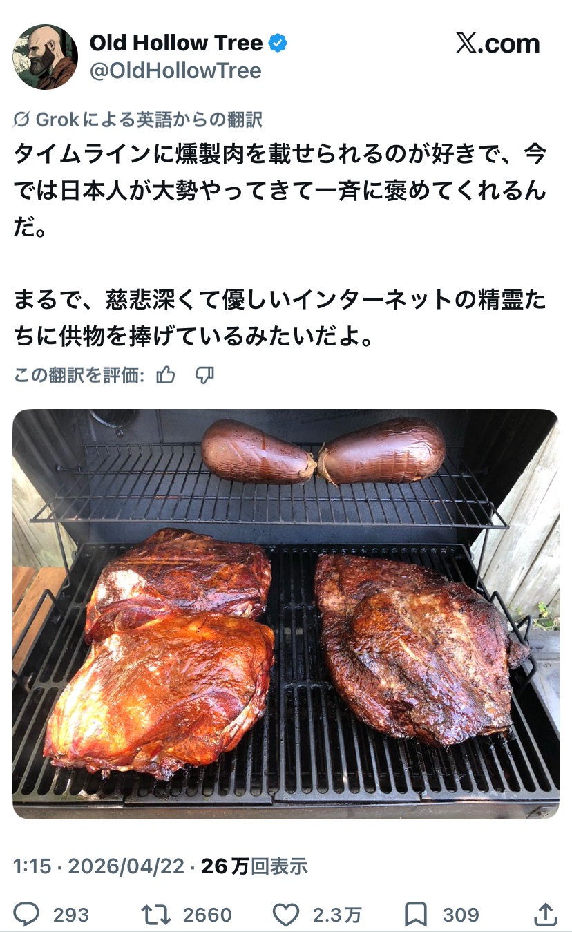
Task: Tap the repost arrows icon
Action: coord(155,915)
